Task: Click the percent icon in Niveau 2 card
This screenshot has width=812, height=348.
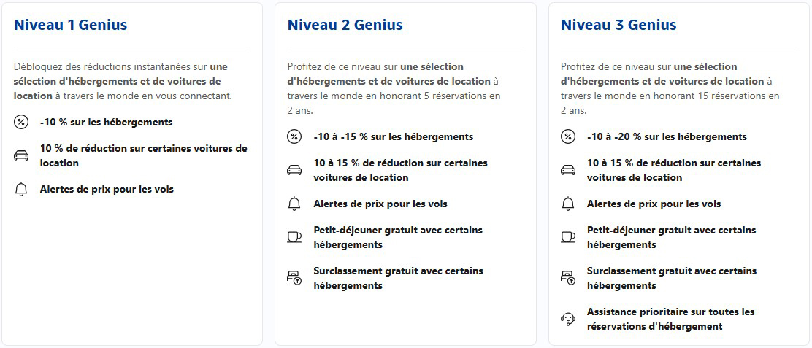Action: click(294, 137)
